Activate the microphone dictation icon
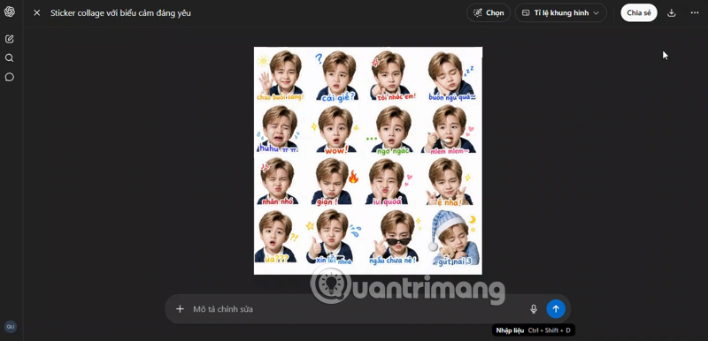 tap(534, 309)
